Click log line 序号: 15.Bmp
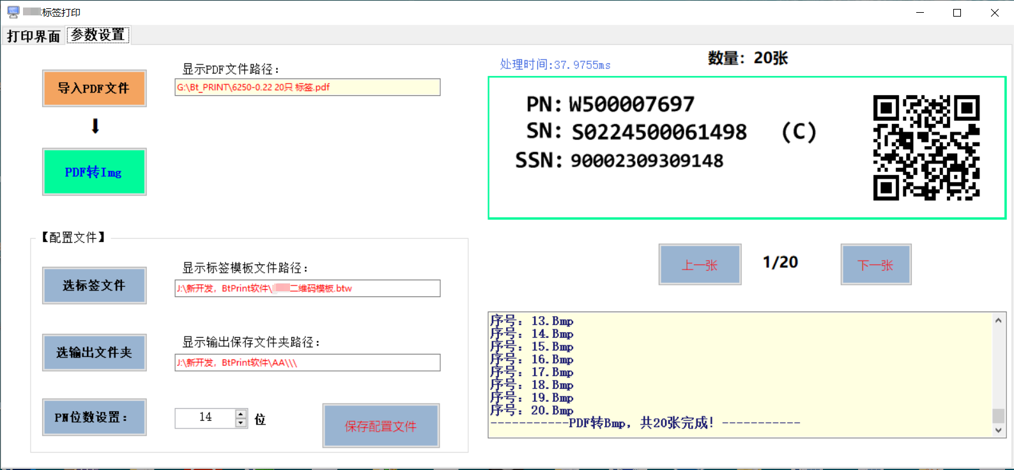1014x470 pixels. coord(532,347)
